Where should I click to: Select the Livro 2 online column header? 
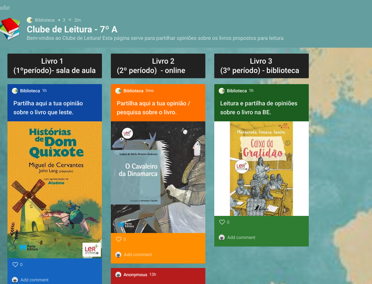point(158,66)
